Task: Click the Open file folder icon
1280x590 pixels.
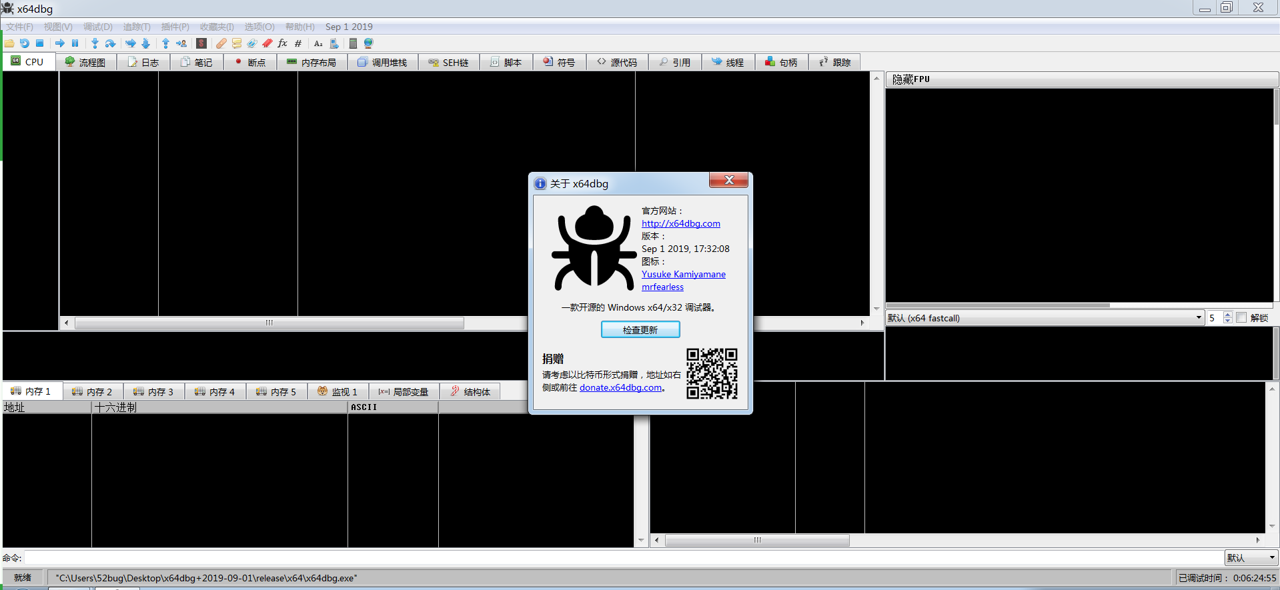Action: point(9,43)
